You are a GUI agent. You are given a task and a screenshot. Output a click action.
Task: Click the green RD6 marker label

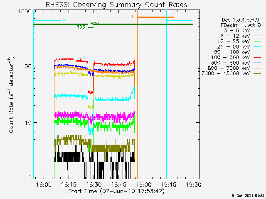[81, 27]
